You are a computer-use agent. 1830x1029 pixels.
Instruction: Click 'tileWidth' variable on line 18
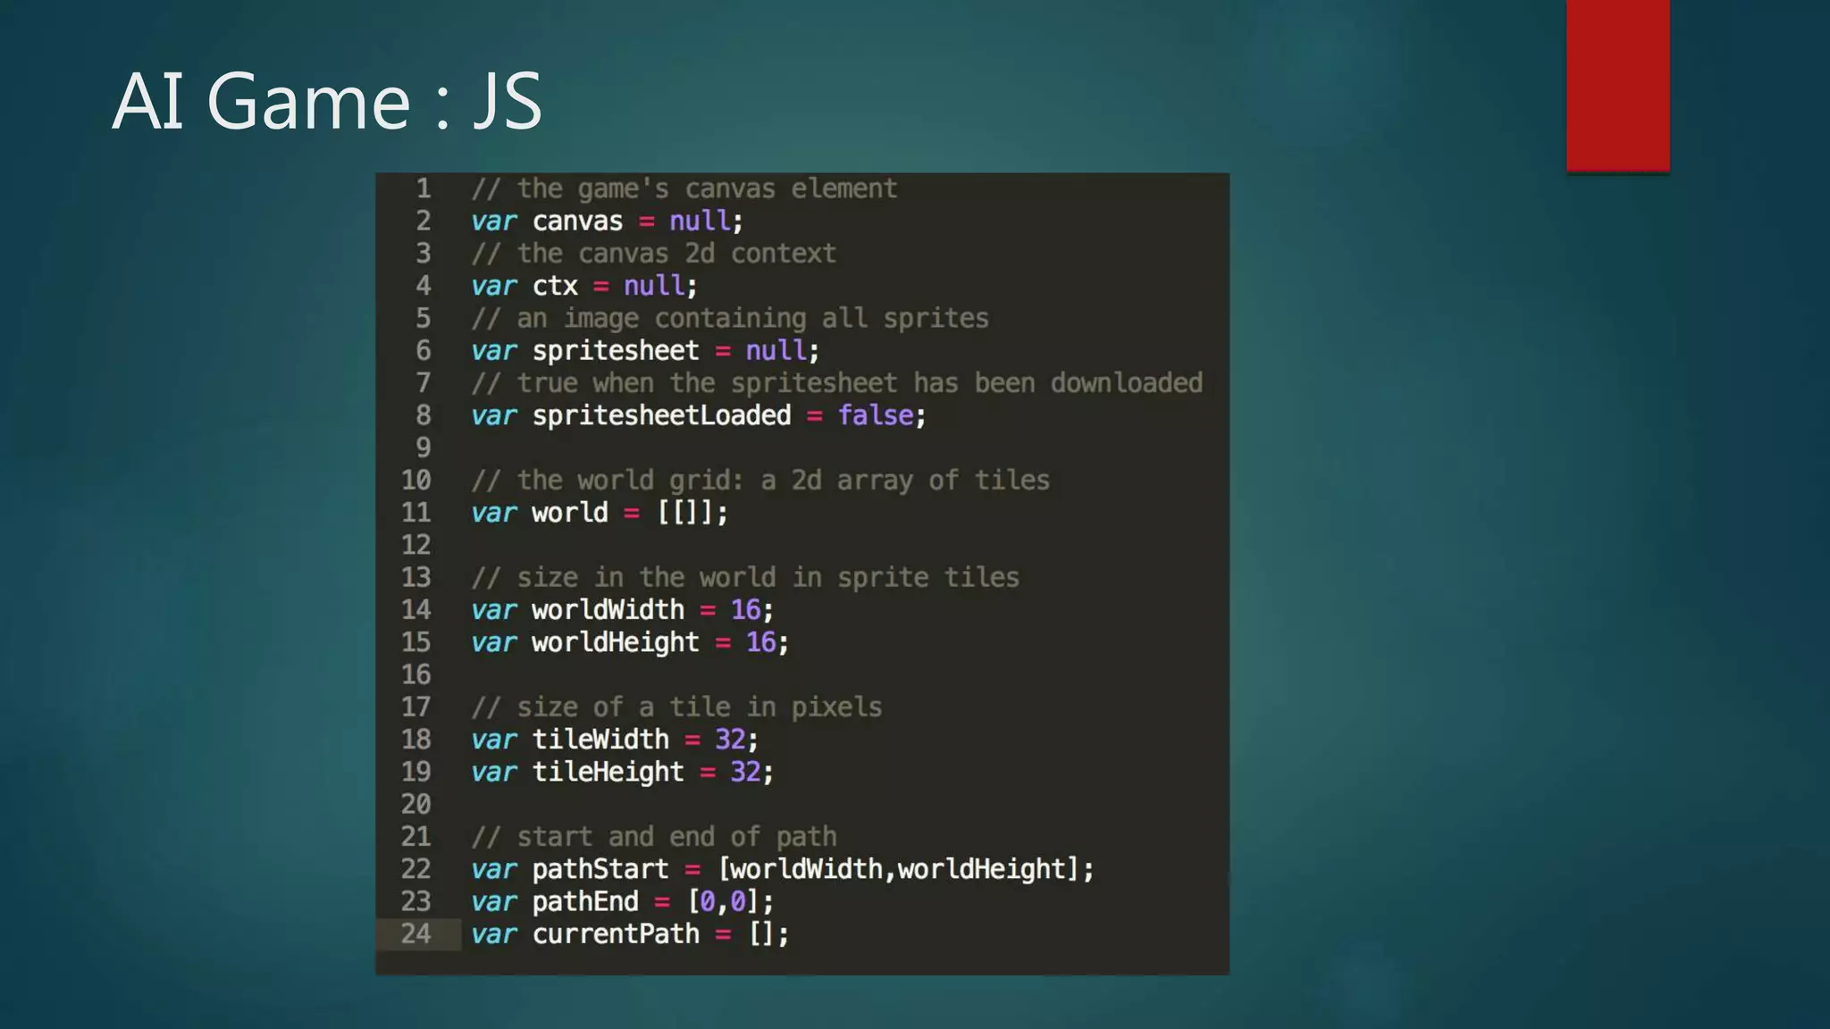click(x=600, y=740)
